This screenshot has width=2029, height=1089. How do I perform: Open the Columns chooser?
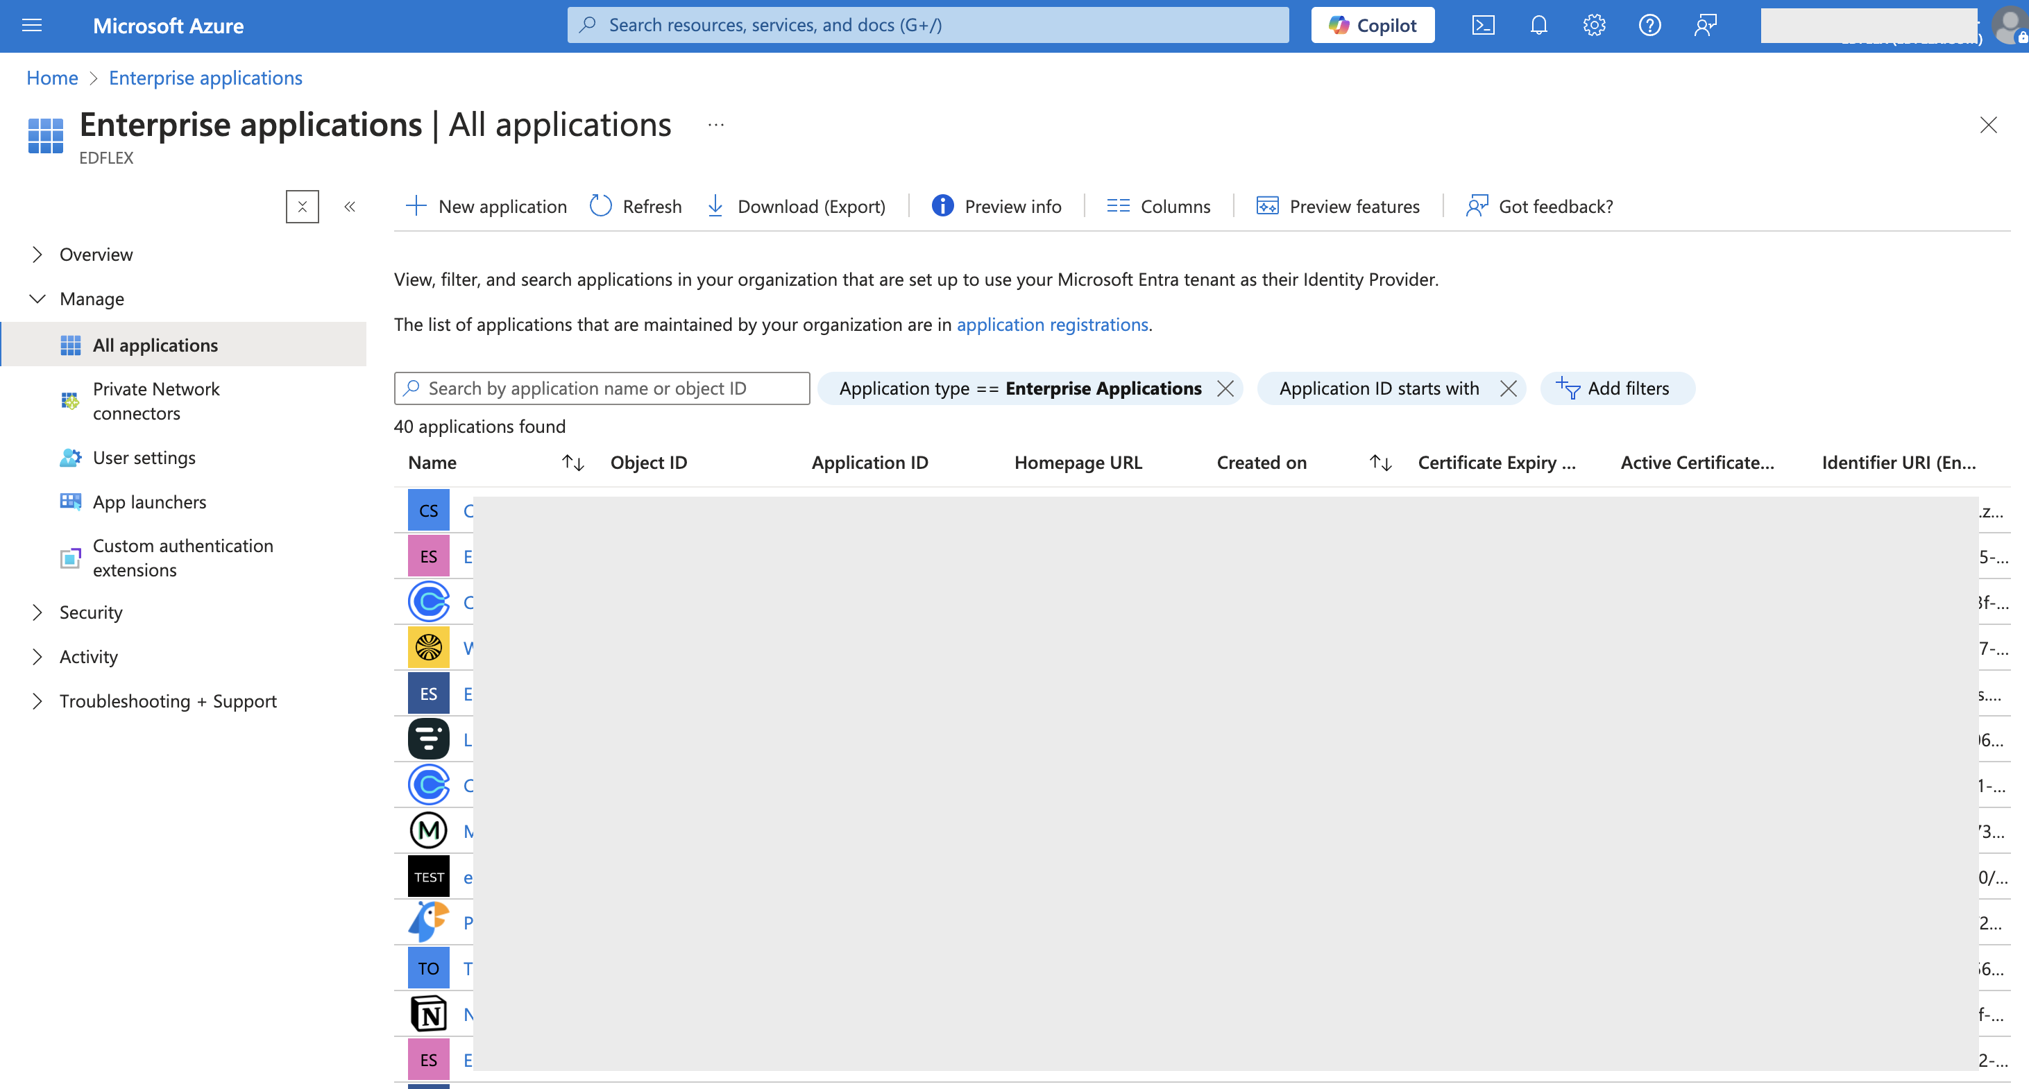[1158, 206]
